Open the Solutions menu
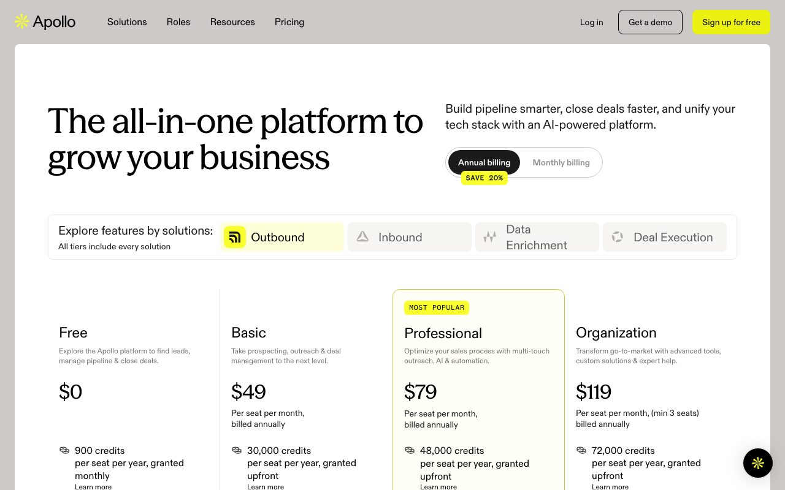Viewport: 785px width, 490px height. click(127, 22)
